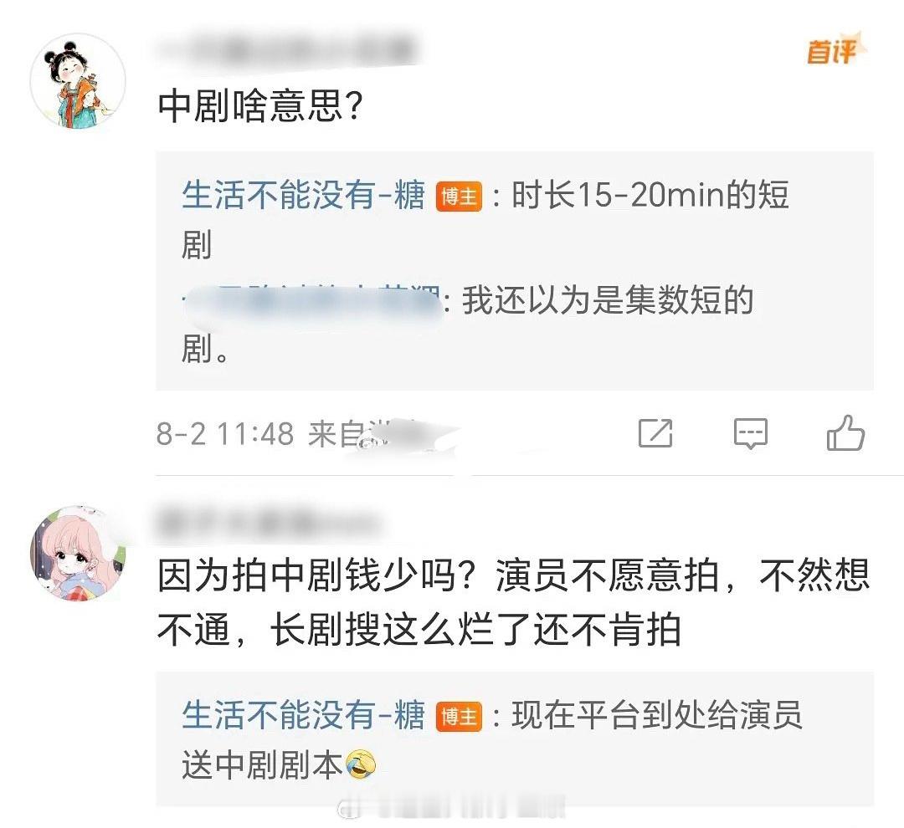Tap the orange 首评 badge
This screenshot has height=828, width=904.
[x=835, y=51]
